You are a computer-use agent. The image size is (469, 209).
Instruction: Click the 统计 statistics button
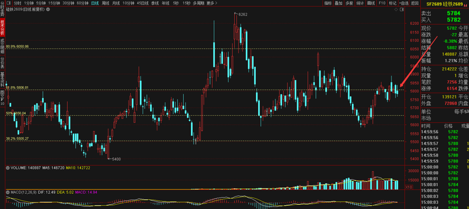pos(360,3)
